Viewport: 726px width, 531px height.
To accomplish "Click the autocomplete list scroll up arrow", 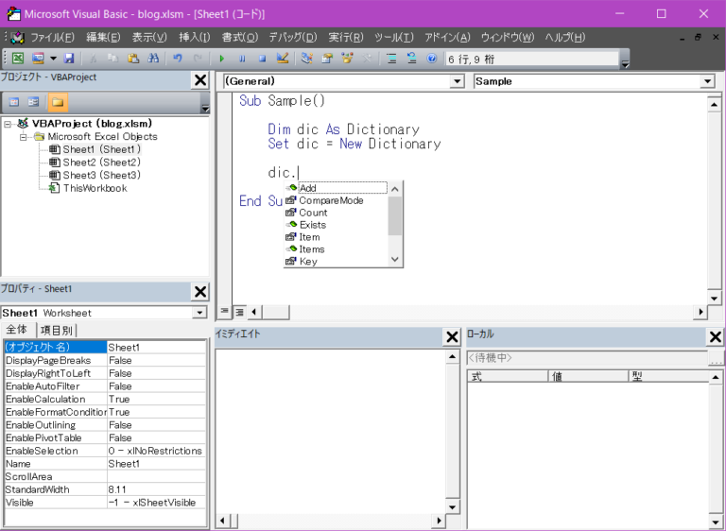I will pyautogui.click(x=395, y=189).
